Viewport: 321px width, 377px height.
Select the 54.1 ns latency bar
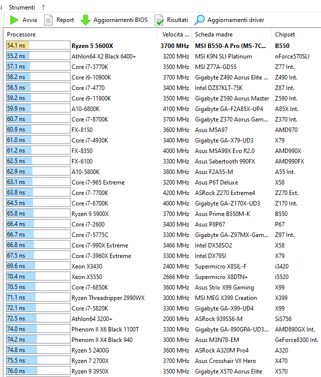pos(38,45)
